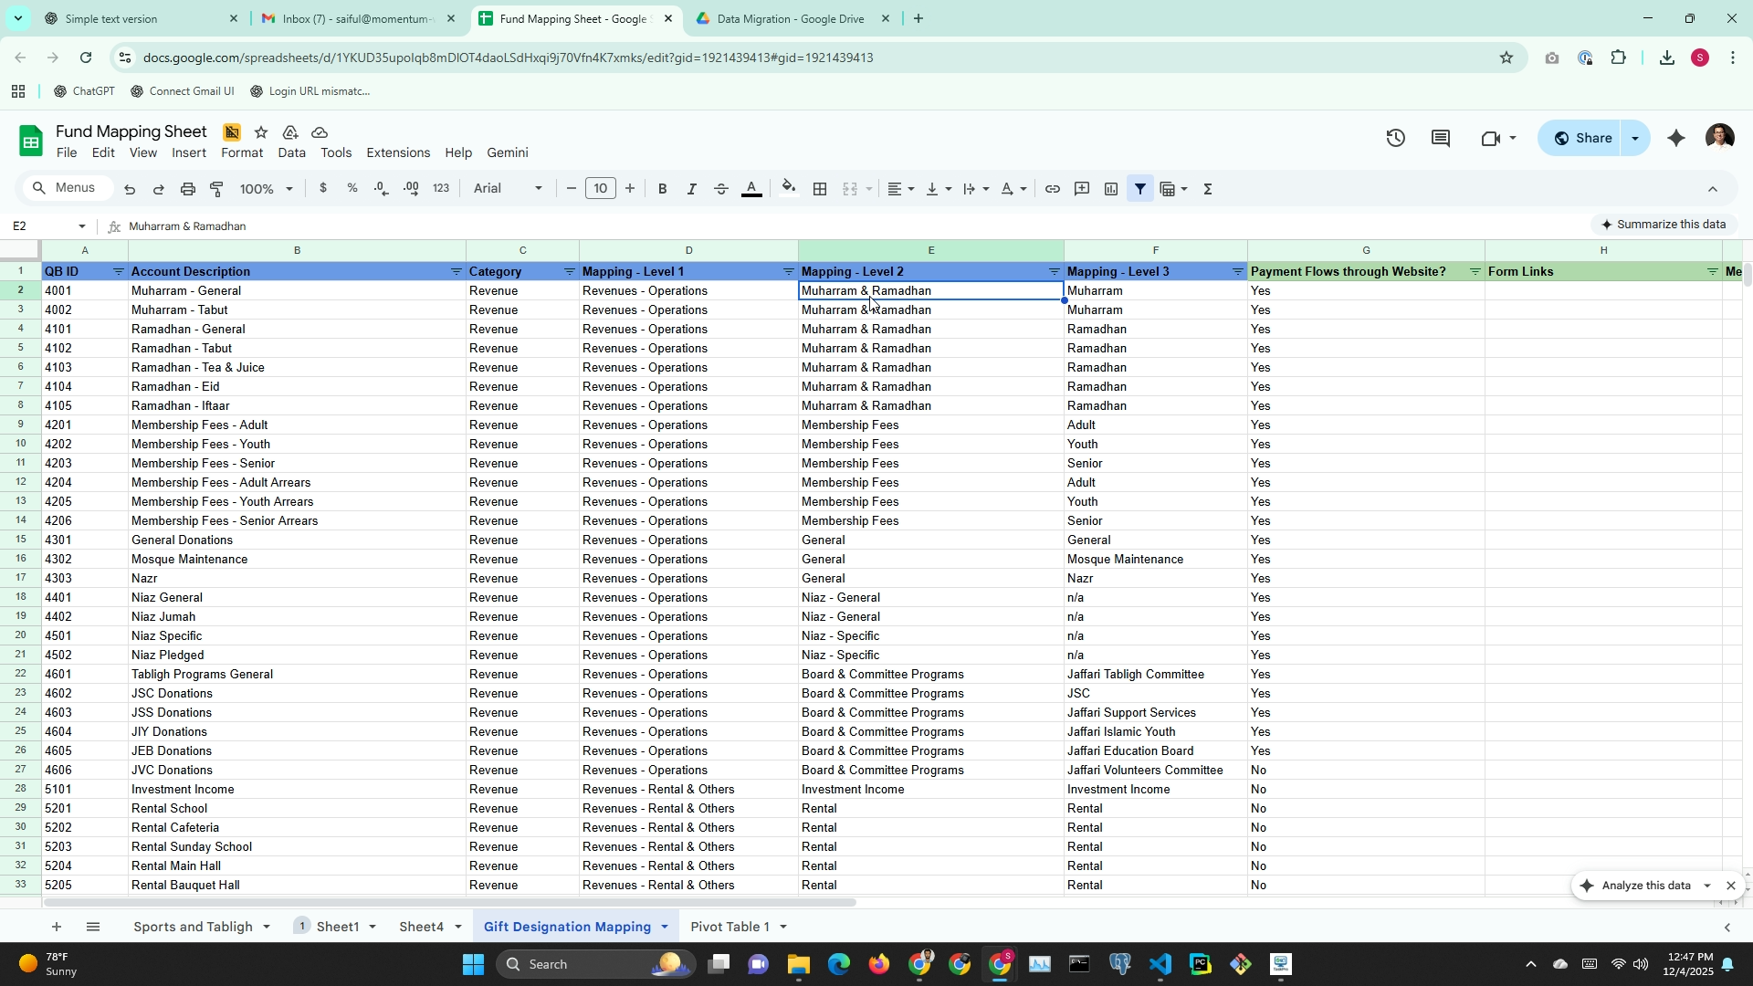Open version history clock icon
Screen dimensions: 1753x986
[x=1395, y=139]
